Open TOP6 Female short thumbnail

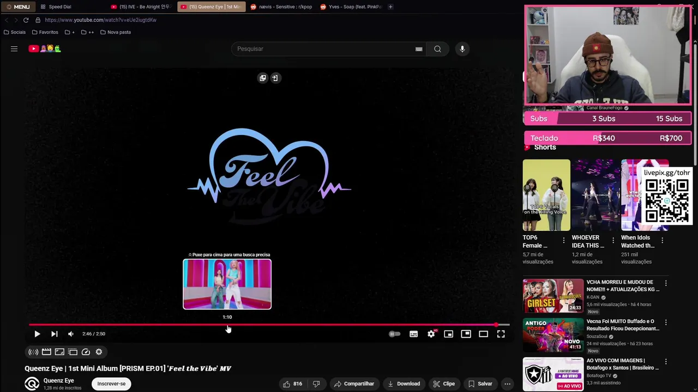coord(546,195)
